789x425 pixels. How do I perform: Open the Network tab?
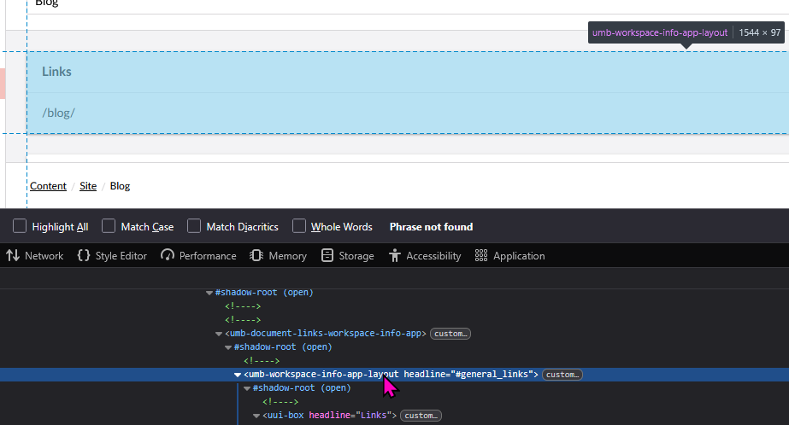(35, 256)
